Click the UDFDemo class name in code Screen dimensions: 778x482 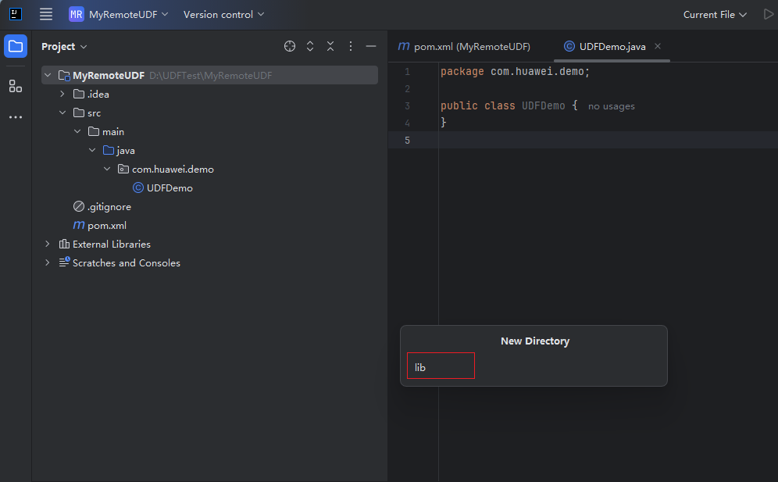coord(544,105)
